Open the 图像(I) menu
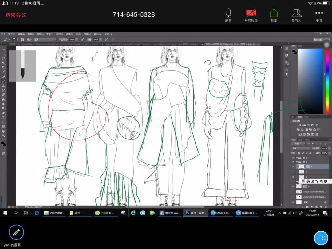Image resolution: width=332 pixels, height=249 pixels. 31,34
